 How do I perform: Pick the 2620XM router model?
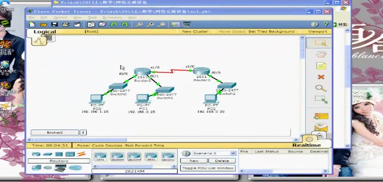coord(117,157)
